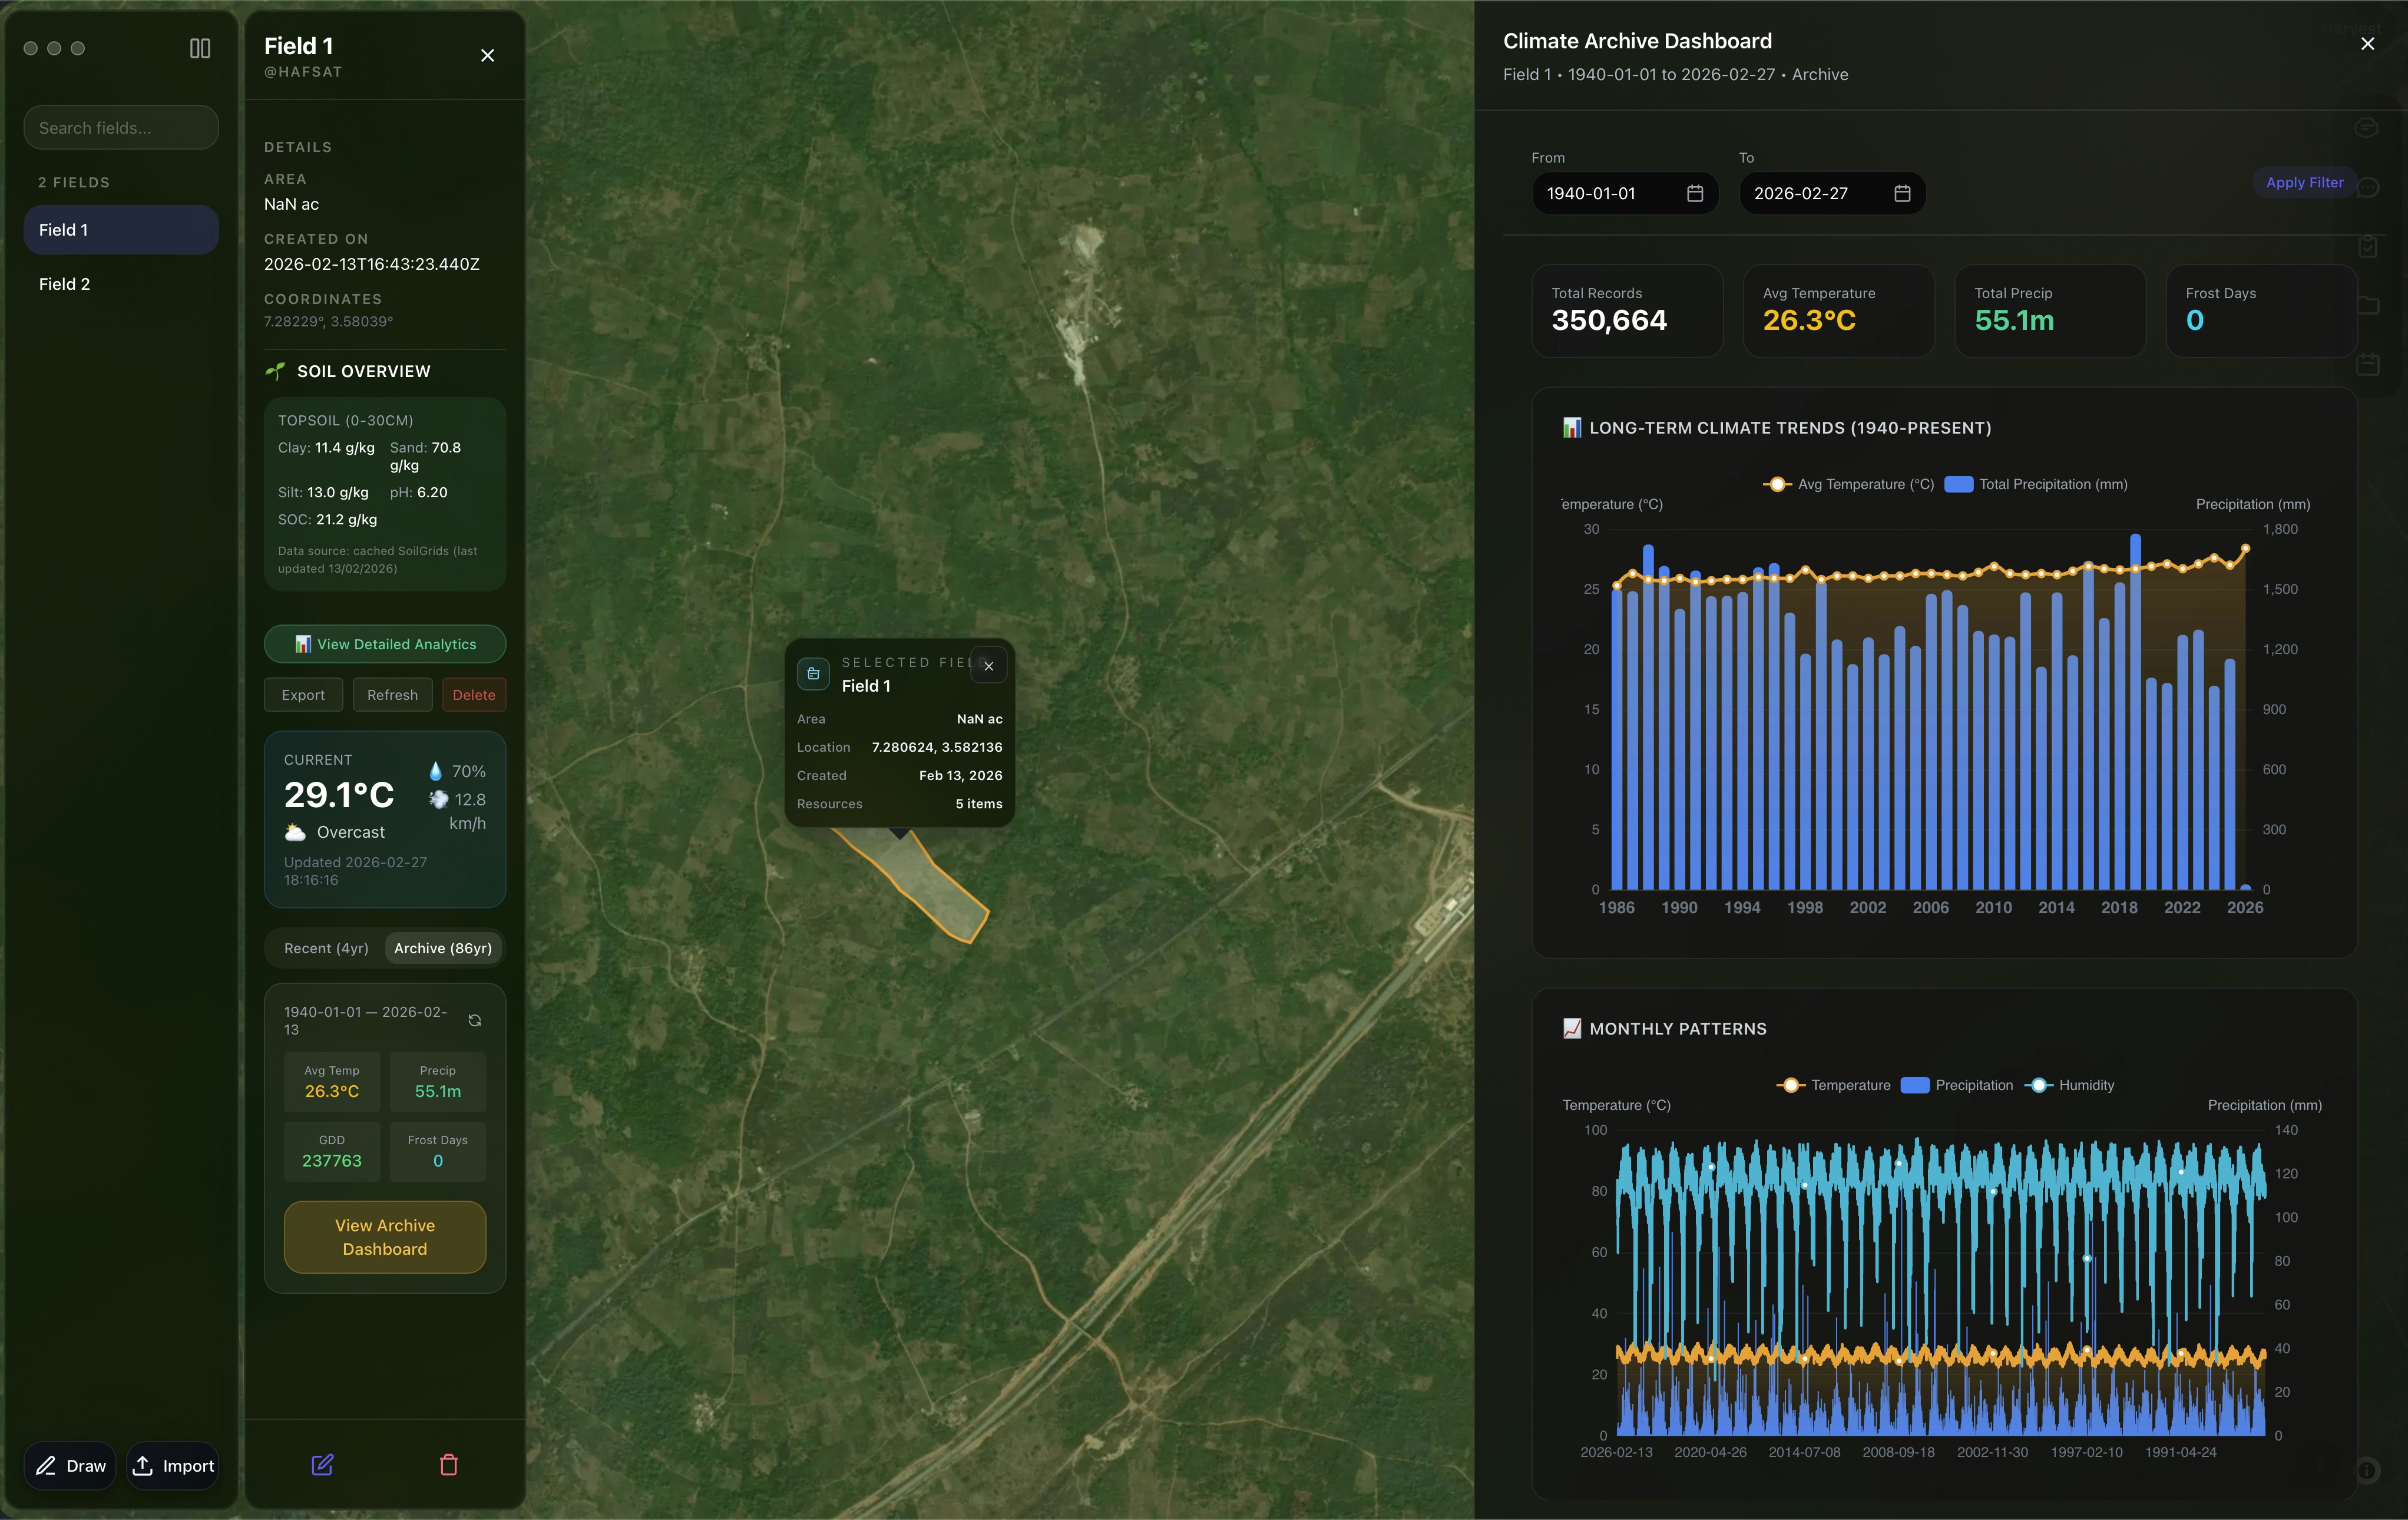Toggle the sidebar collapse icon
The height and width of the screenshot is (1520, 2408).
click(x=200, y=48)
